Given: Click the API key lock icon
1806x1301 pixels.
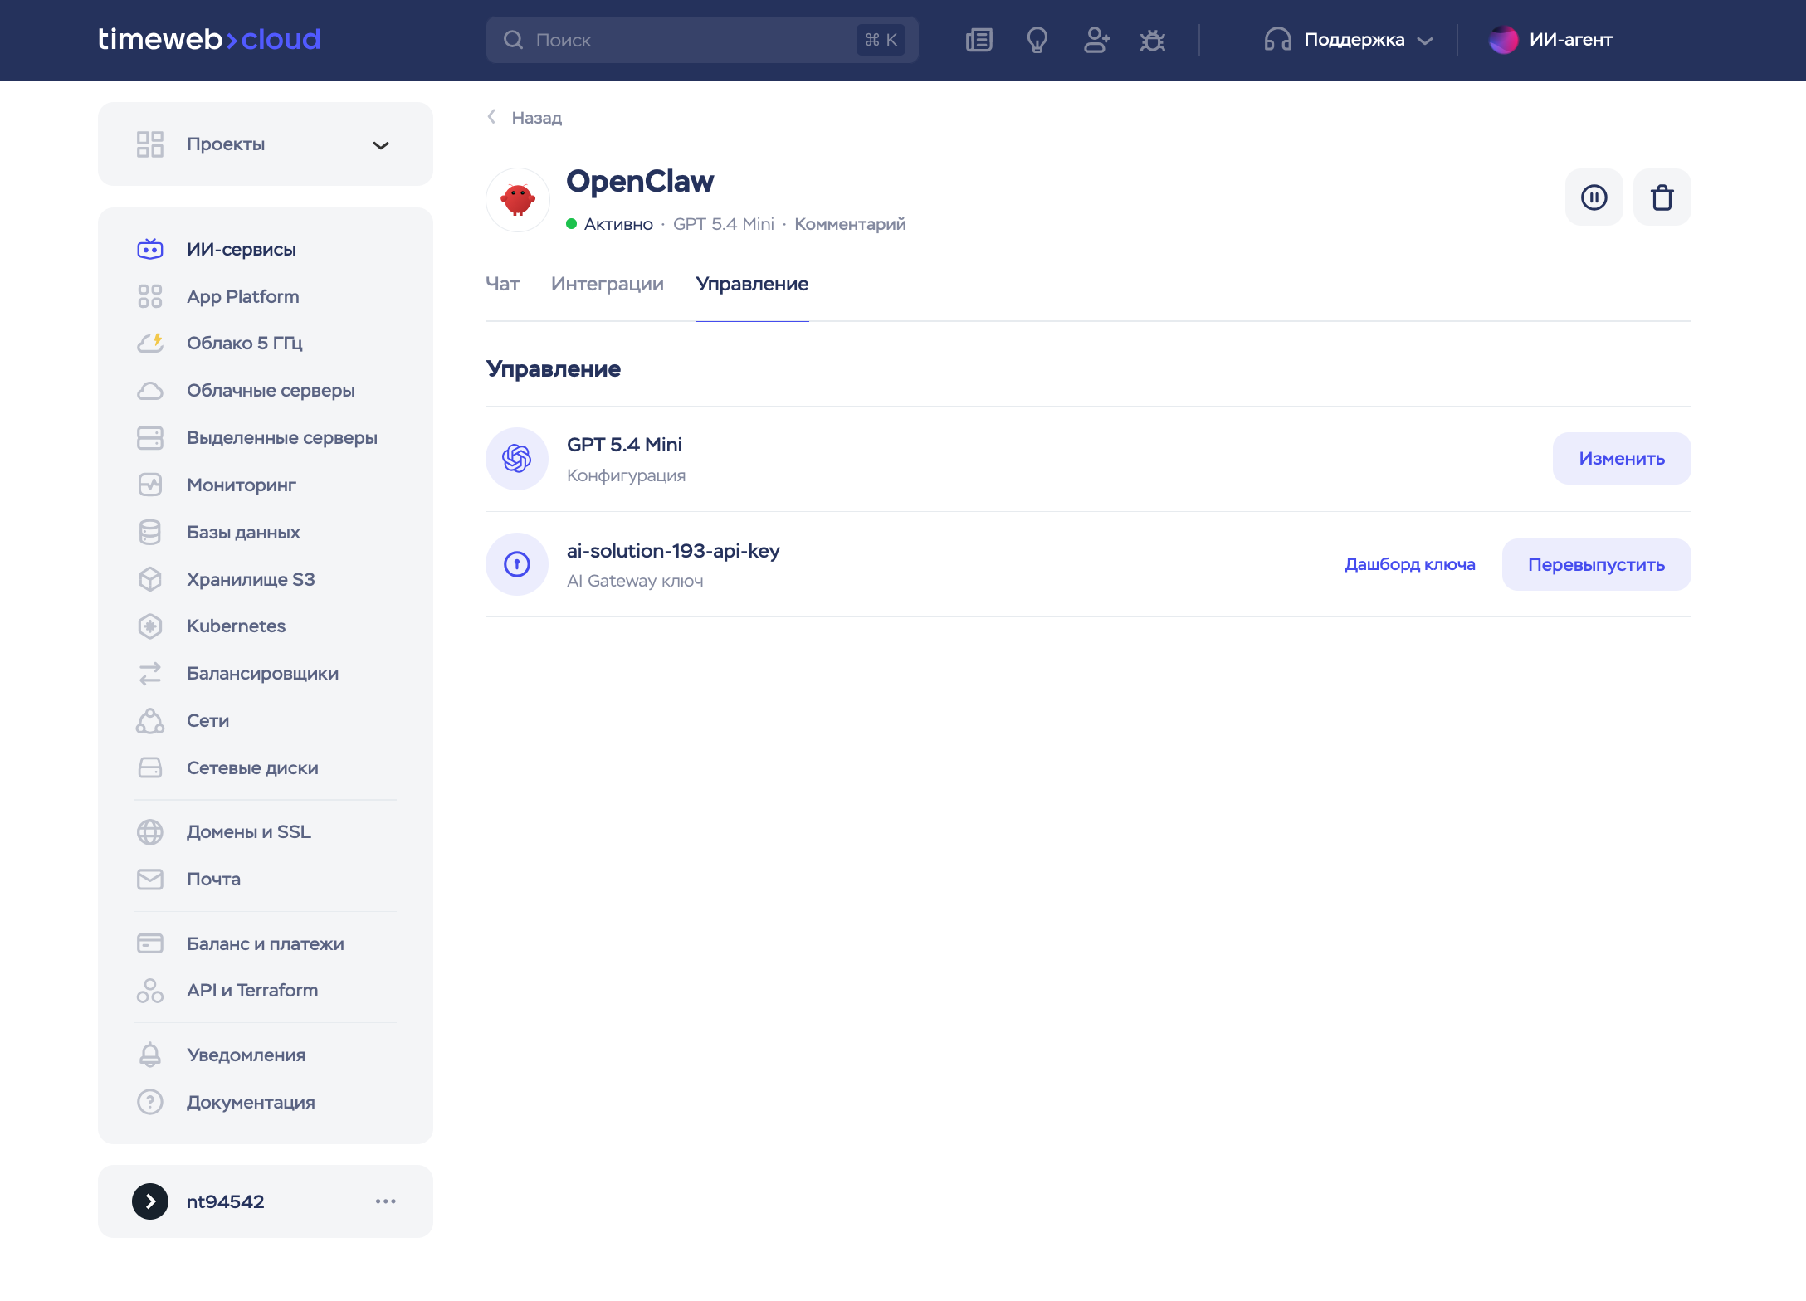Looking at the screenshot, I should (x=517, y=564).
